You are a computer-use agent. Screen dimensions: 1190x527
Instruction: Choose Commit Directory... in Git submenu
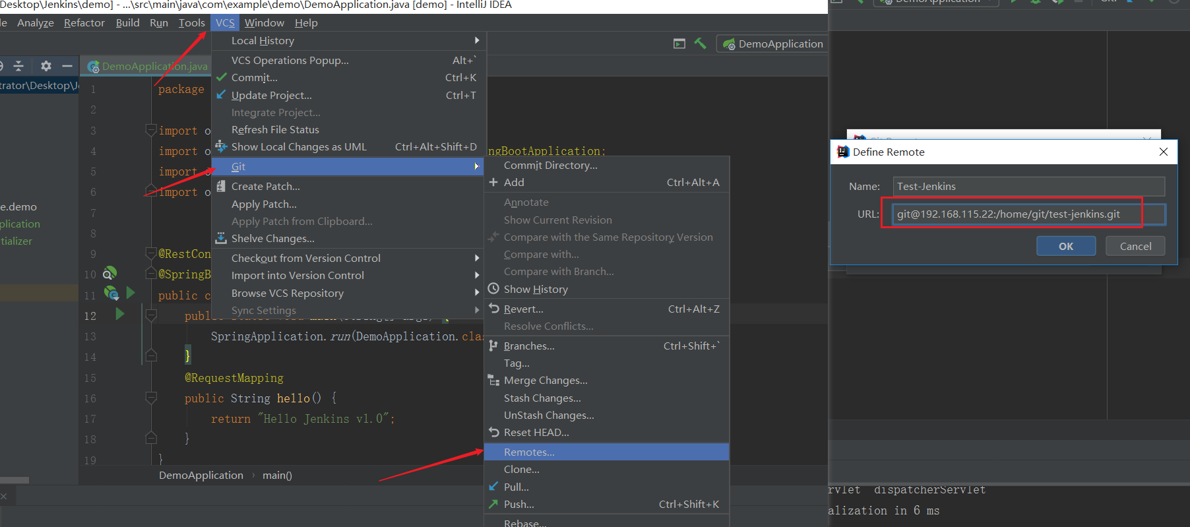[x=607, y=166]
